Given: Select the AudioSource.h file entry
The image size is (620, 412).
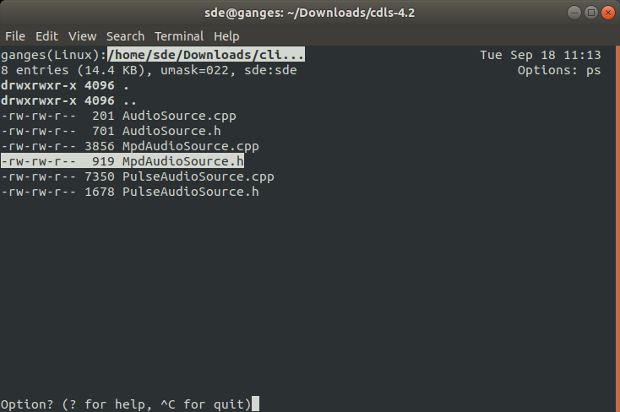Looking at the screenshot, I should pos(111,131).
